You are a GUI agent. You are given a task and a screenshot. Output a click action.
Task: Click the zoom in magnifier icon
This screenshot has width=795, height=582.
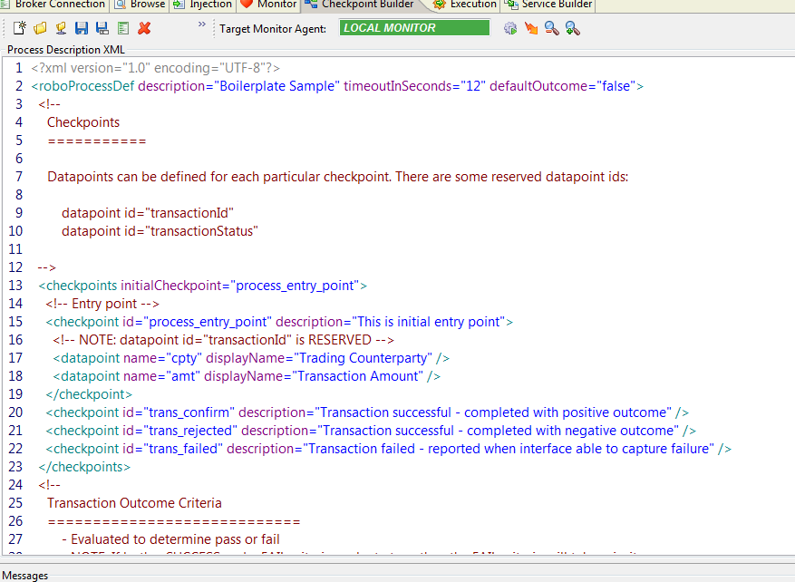(572, 28)
